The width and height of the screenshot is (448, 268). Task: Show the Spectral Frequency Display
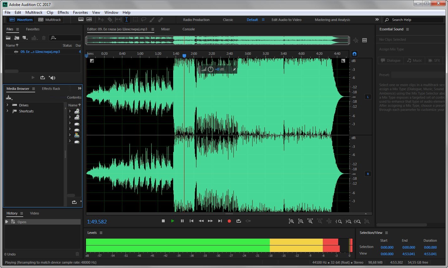[81, 19]
